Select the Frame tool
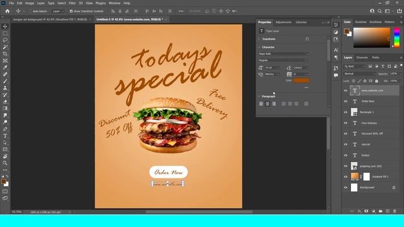404x227 pixels. [x=5, y=61]
